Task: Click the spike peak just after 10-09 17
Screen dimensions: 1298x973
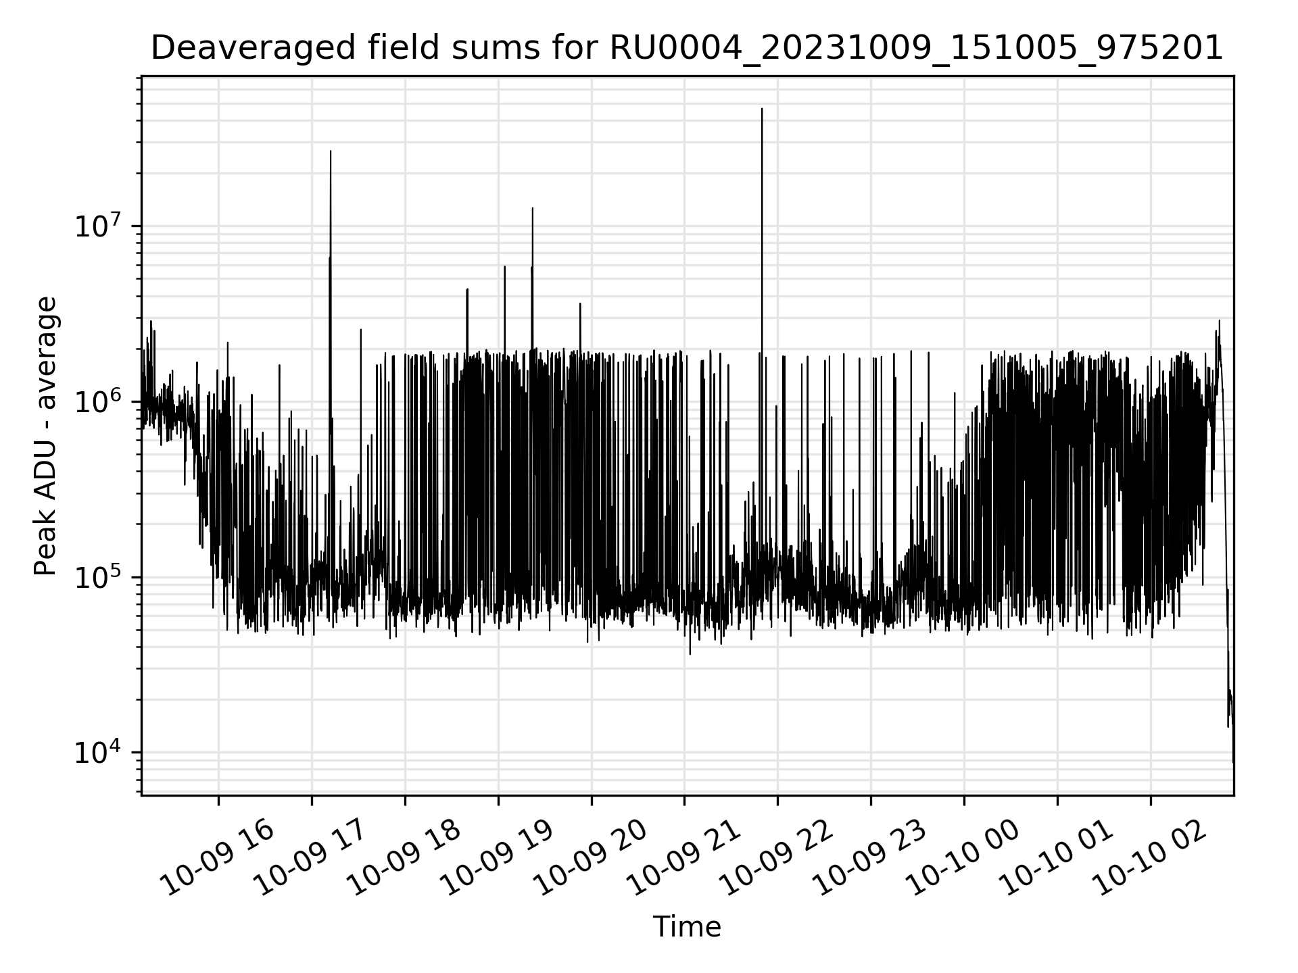Action: click(x=331, y=151)
